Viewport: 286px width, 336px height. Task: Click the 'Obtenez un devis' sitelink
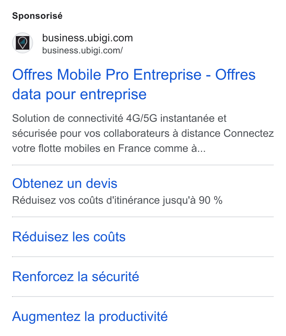click(x=65, y=183)
